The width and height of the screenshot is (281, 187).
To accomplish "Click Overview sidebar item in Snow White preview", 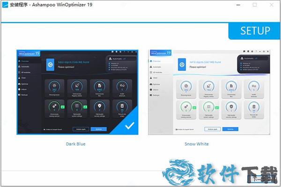I will [156, 61].
